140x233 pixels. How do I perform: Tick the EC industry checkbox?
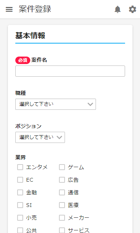[x=20, y=180]
